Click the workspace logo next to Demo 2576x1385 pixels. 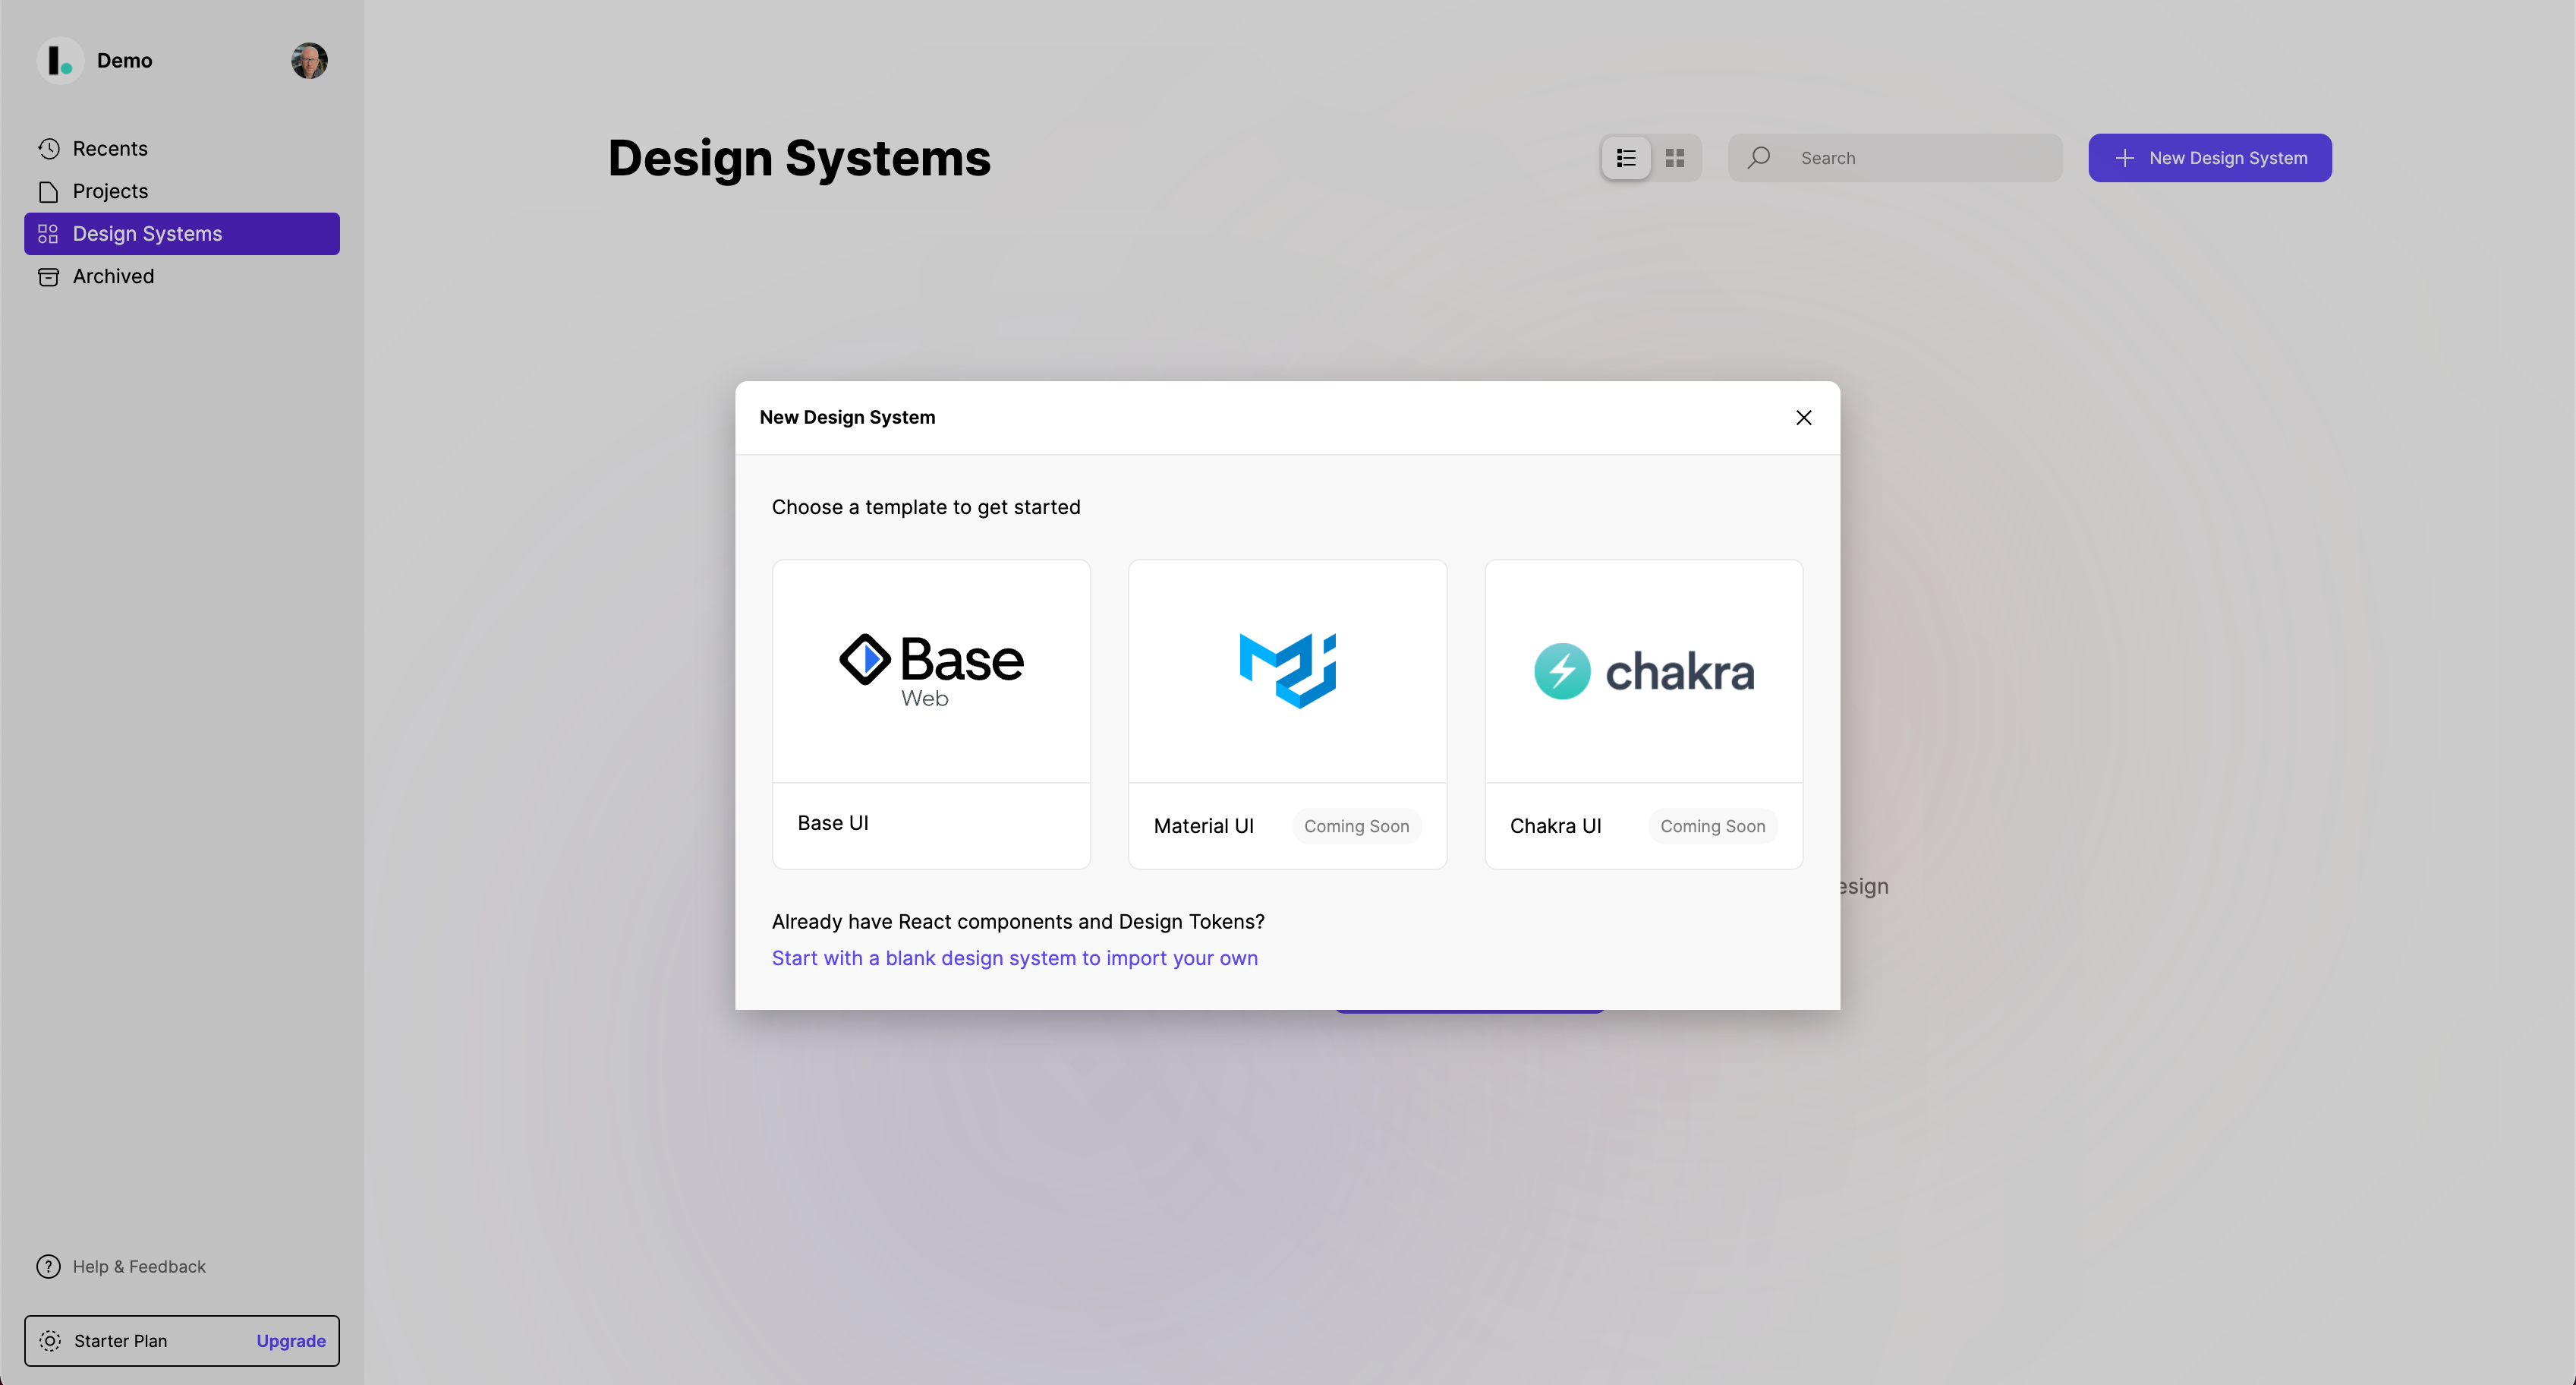click(60, 60)
